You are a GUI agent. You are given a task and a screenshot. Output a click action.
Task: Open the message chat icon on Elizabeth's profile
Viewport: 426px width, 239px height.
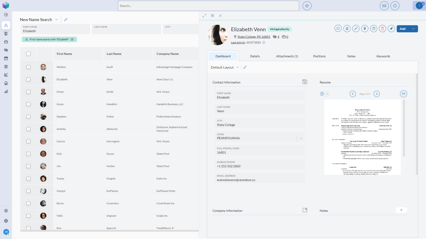point(338,28)
